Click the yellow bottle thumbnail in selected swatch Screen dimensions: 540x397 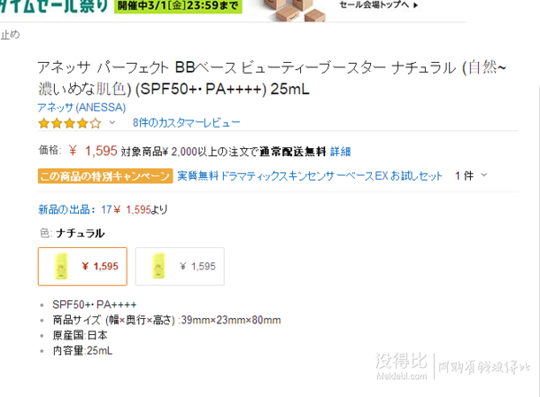pos(61,267)
